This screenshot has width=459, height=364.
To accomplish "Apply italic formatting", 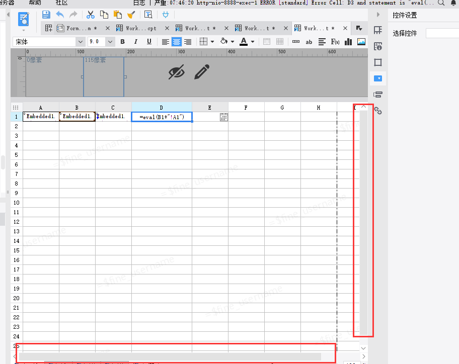I will click(x=136, y=42).
